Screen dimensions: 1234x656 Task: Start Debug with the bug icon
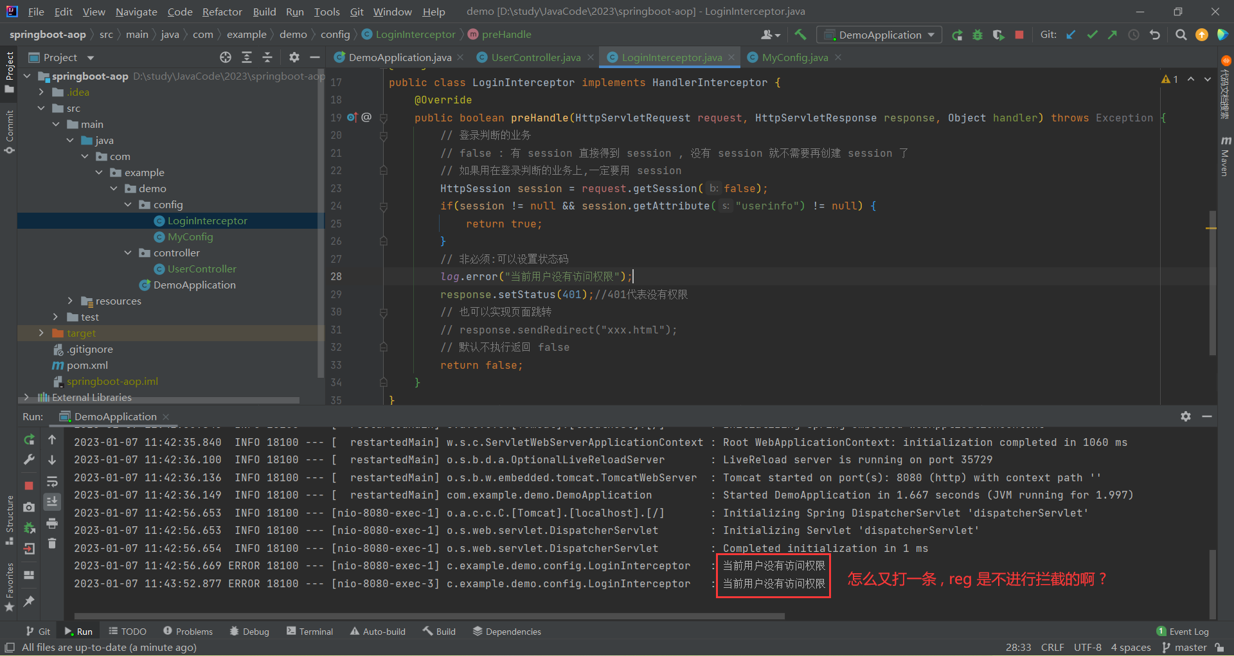coord(978,35)
